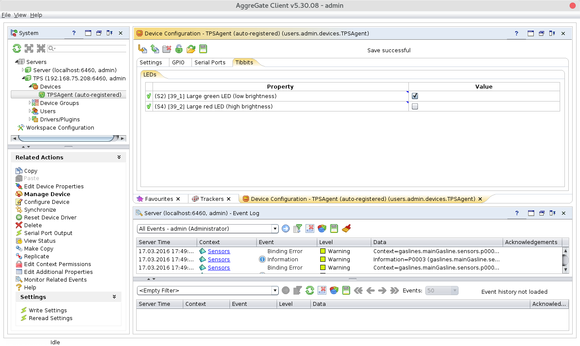Viewport: 580px width, 346px height.
Task: Click the pin icon in Device Configuration header
Action: [552, 33]
